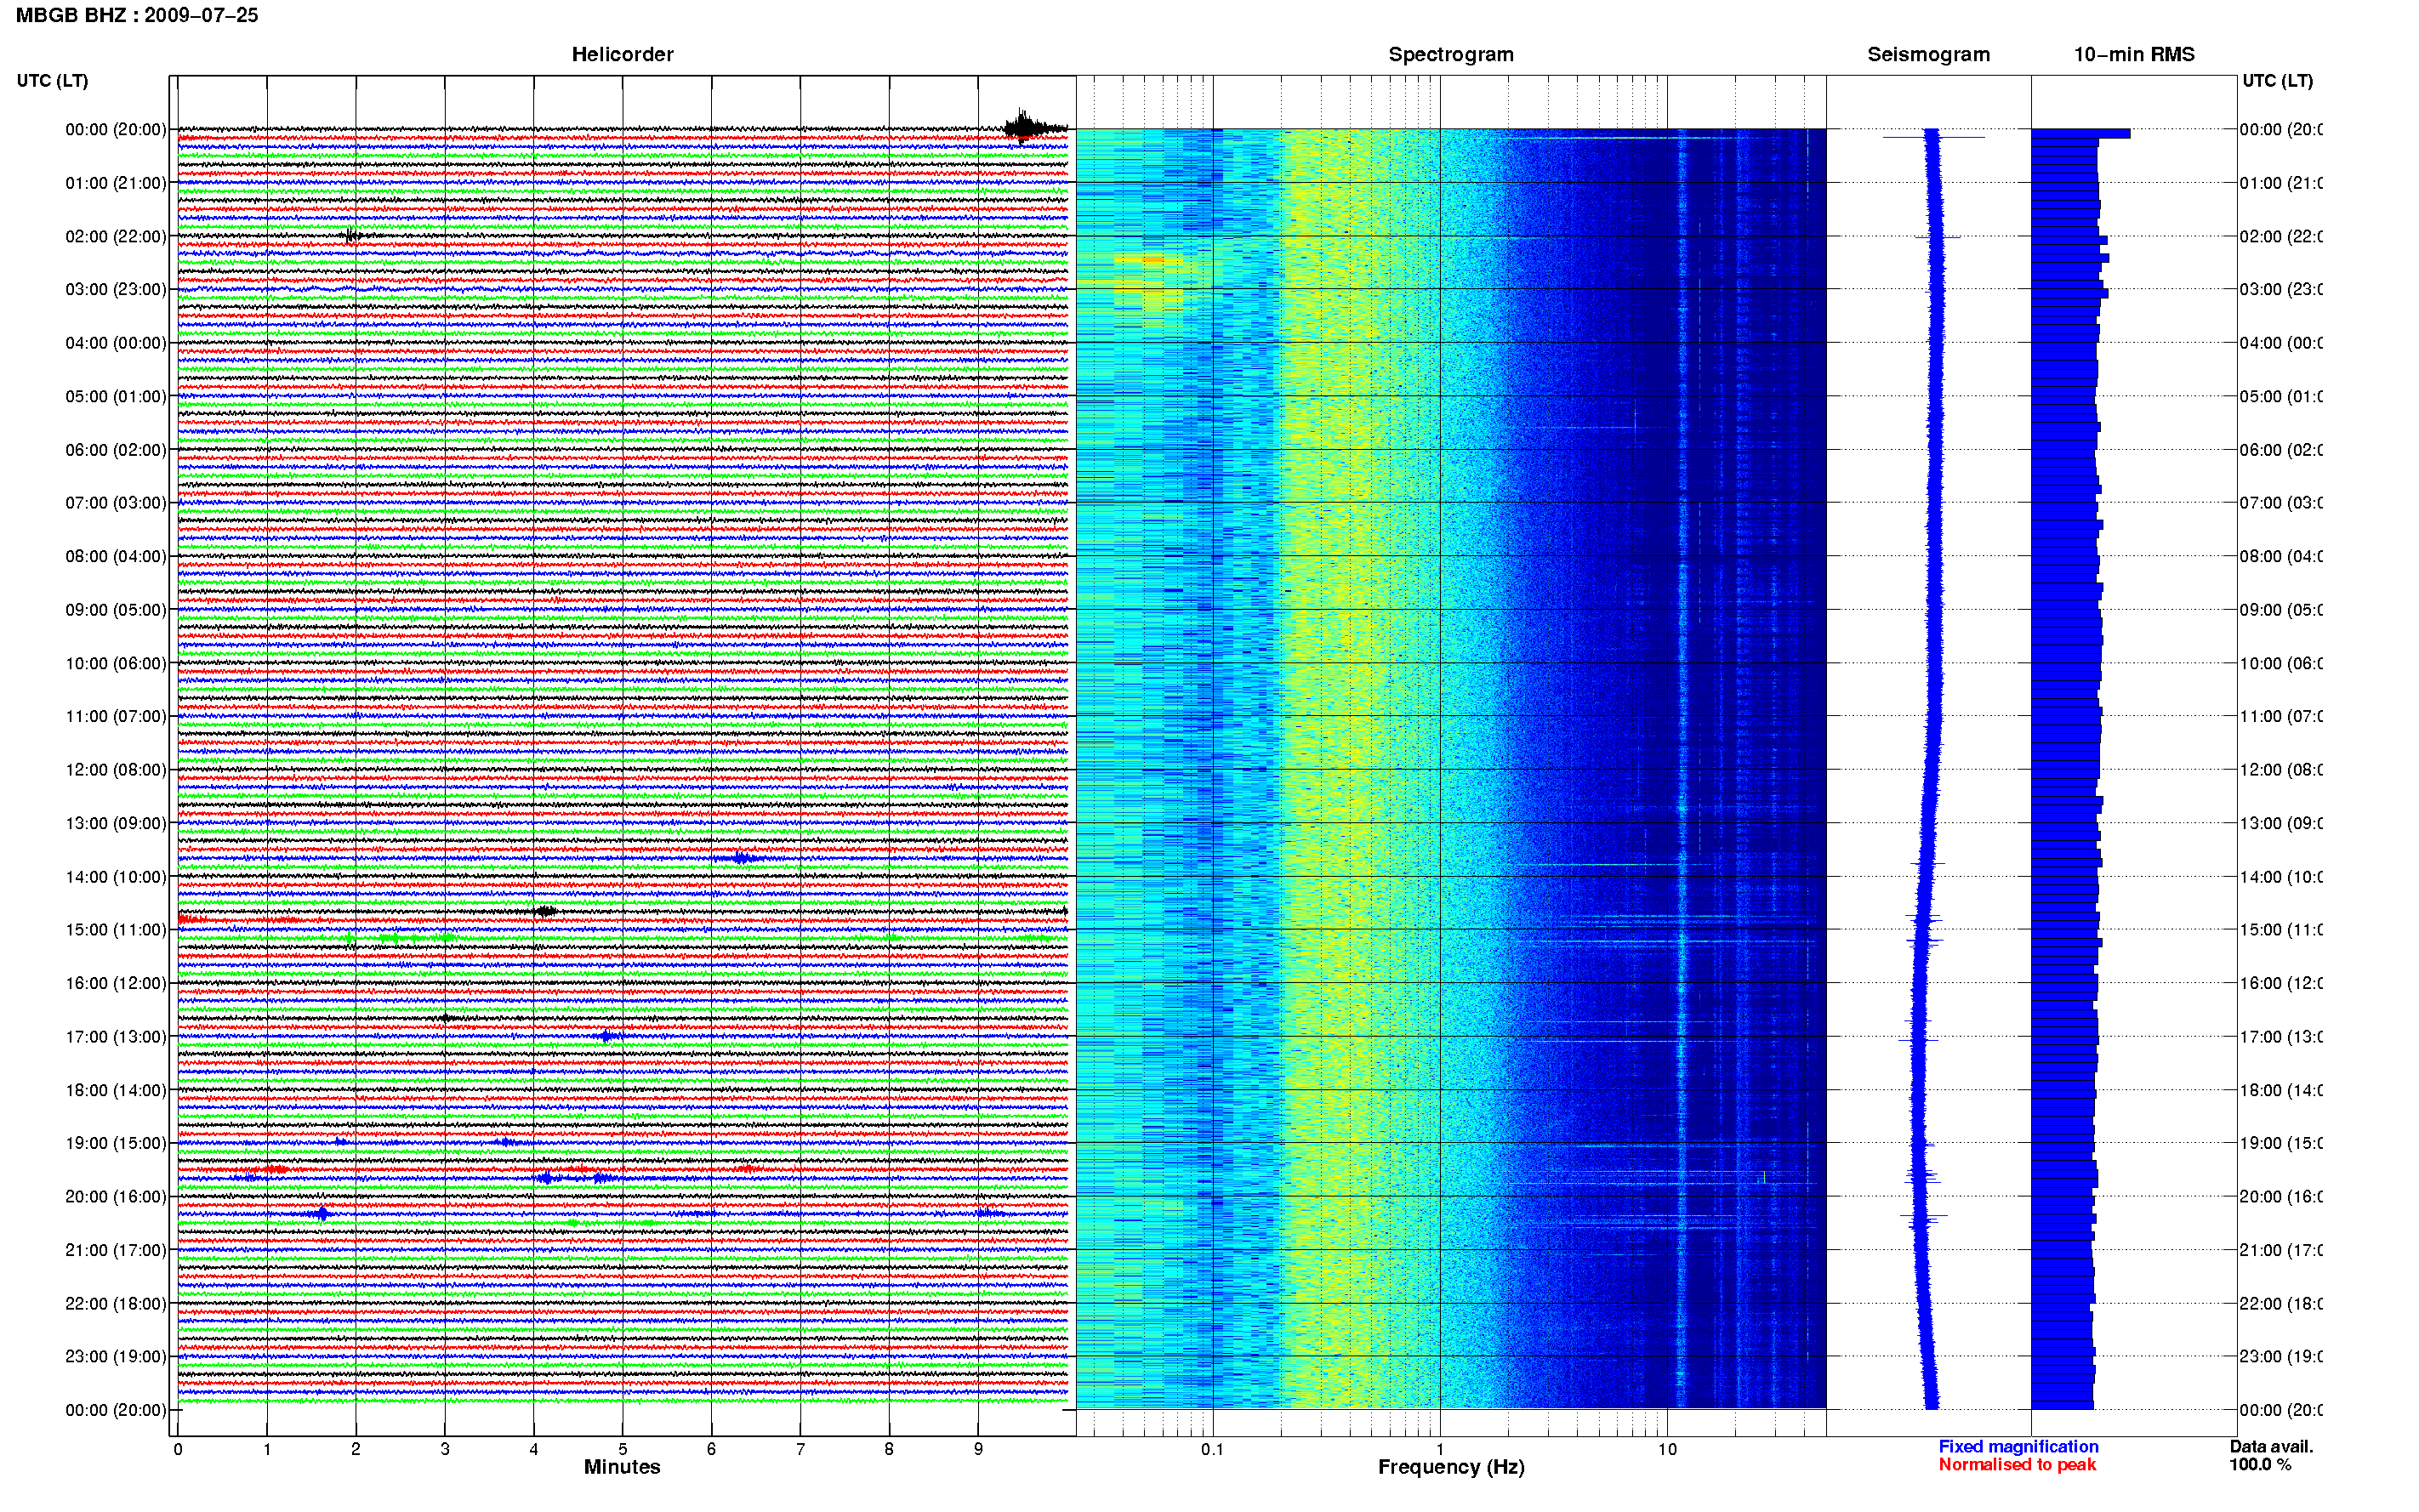Click the '100.0 %' availability value
Image resolution: width=2419 pixels, height=1512 pixels.
[2260, 1464]
